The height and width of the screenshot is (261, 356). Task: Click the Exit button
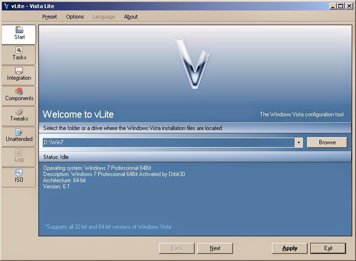328,248
